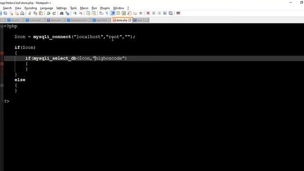Open the Document Map toolbar icon
The image size is (304, 171).
pyautogui.click(x=123, y=13)
